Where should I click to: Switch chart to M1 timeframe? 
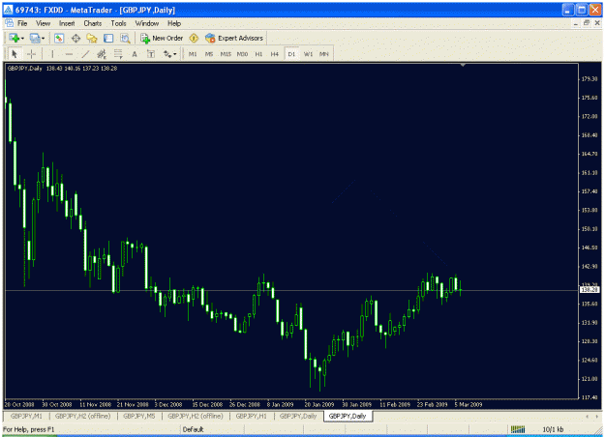[x=193, y=54]
